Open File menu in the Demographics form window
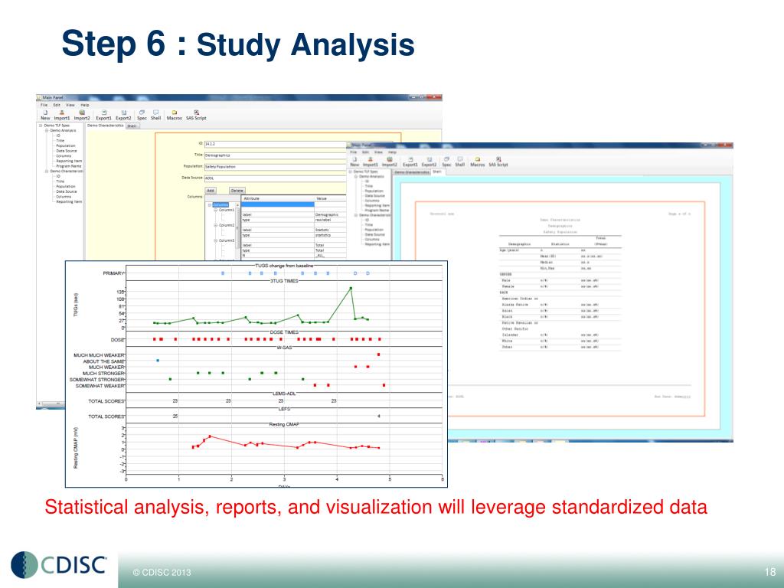784x588 pixels. (x=44, y=105)
